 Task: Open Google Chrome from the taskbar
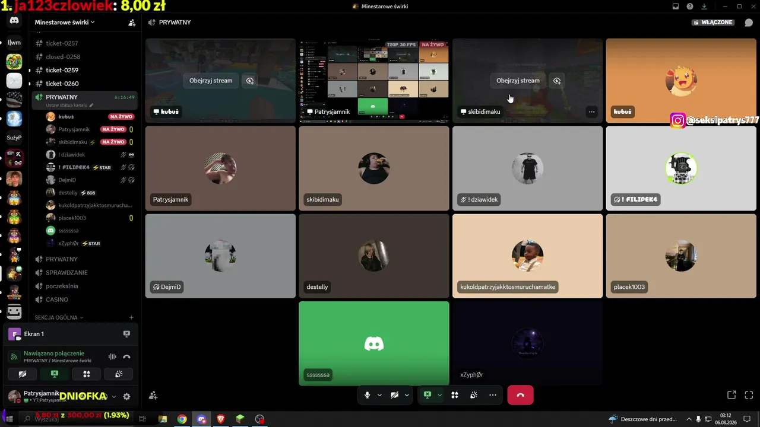pyautogui.click(x=182, y=419)
